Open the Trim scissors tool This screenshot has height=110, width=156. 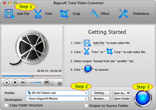click(38, 14)
